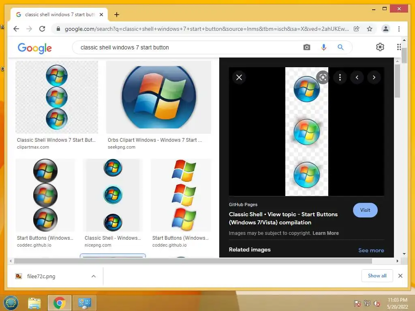Submit search with magnifier icon

tap(340, 47)
